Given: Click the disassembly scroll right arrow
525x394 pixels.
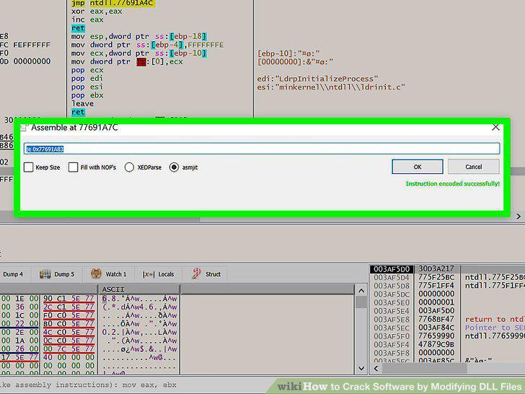Looking at the screenshot, I should pos(519,216).
